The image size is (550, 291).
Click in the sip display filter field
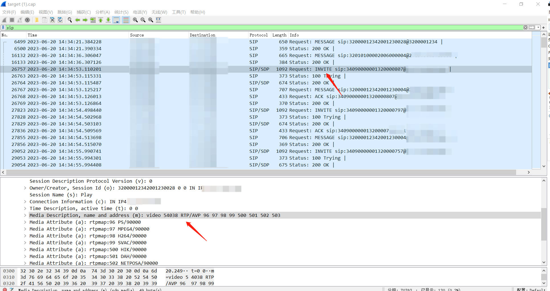264,28
